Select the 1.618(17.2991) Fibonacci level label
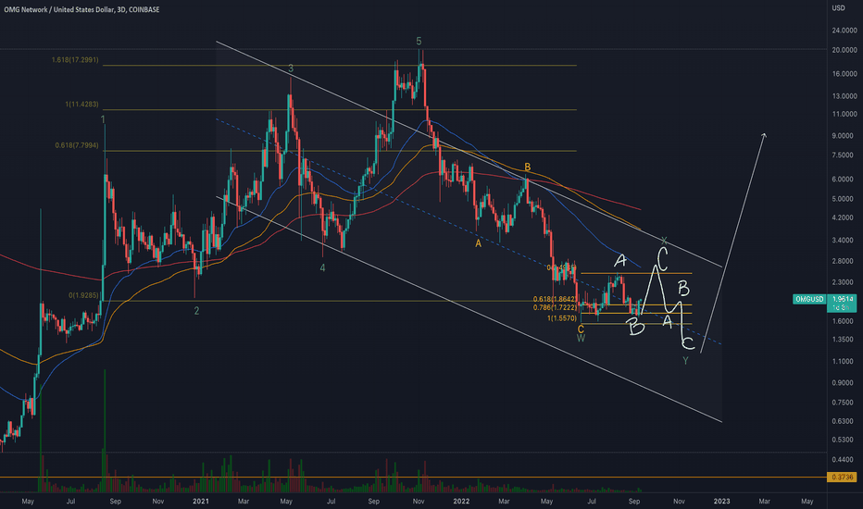The image size is (863, 509). pyautogui.click(x=75, y=59)
